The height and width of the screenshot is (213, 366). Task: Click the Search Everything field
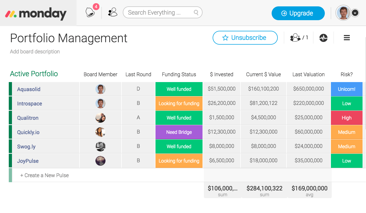(x=163, y=12)
